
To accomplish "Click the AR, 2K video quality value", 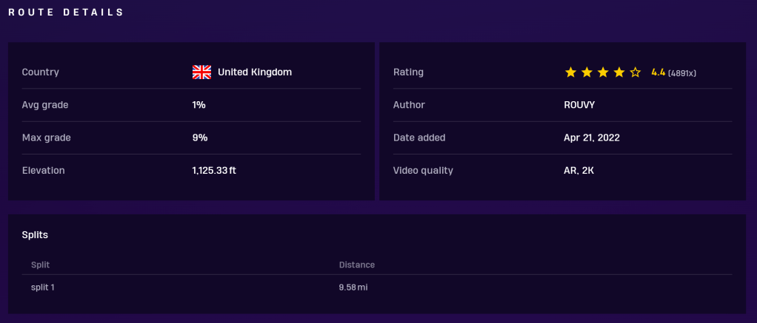I will pyautogui.click(x=579, y=171).
